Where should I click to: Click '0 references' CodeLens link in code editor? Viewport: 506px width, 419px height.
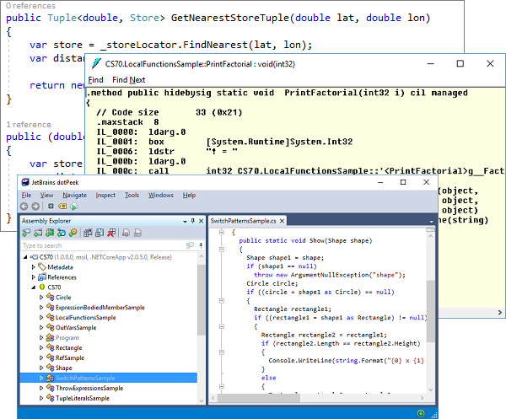pos(30,6)
